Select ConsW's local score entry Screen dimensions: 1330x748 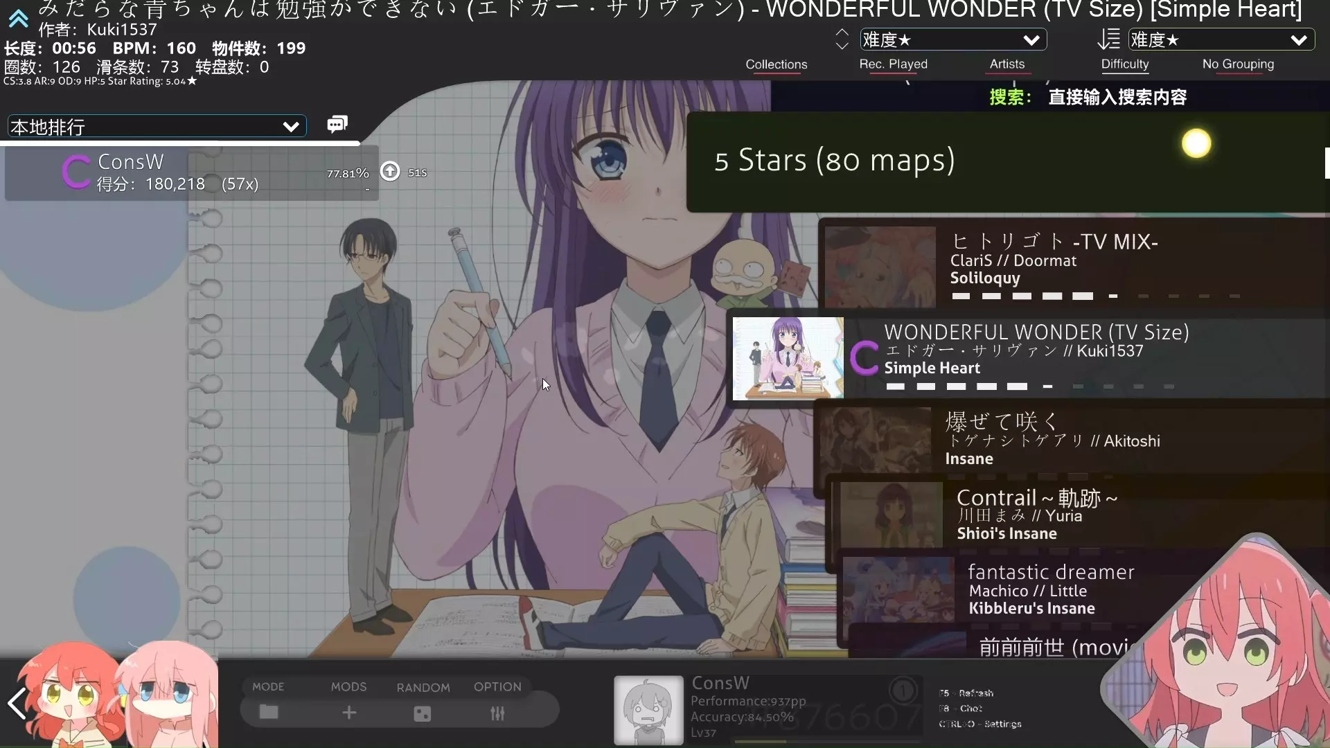click(x=192, y=172)
